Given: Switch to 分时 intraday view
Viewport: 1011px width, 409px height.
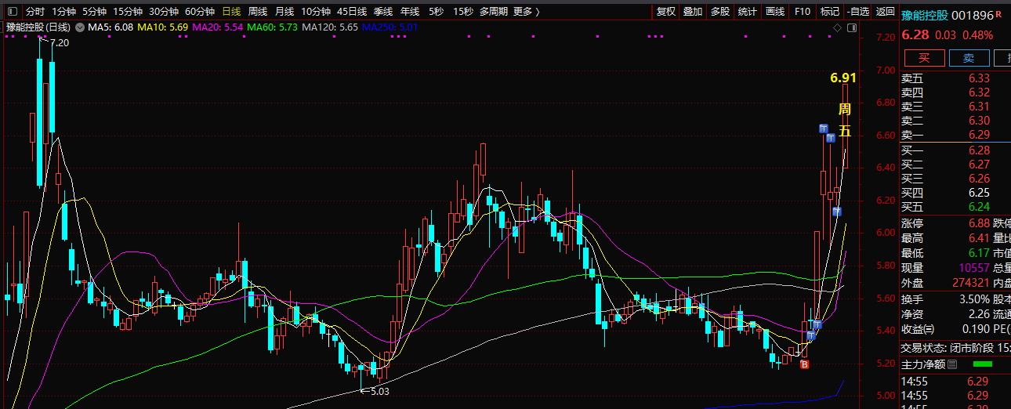Looking at the screenshot, I should point(35,12).
